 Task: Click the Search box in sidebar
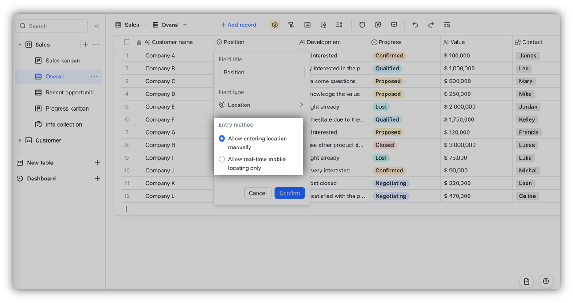pos(51,26)
